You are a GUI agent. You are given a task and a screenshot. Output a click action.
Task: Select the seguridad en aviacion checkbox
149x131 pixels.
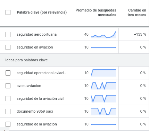click(8, 47)
